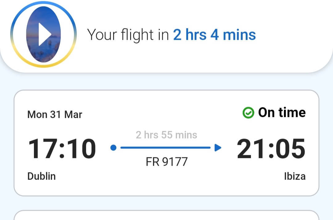The image size is (333, 220).
Task: Tap the white countdown banner
Action: click(x=166, y=36)
